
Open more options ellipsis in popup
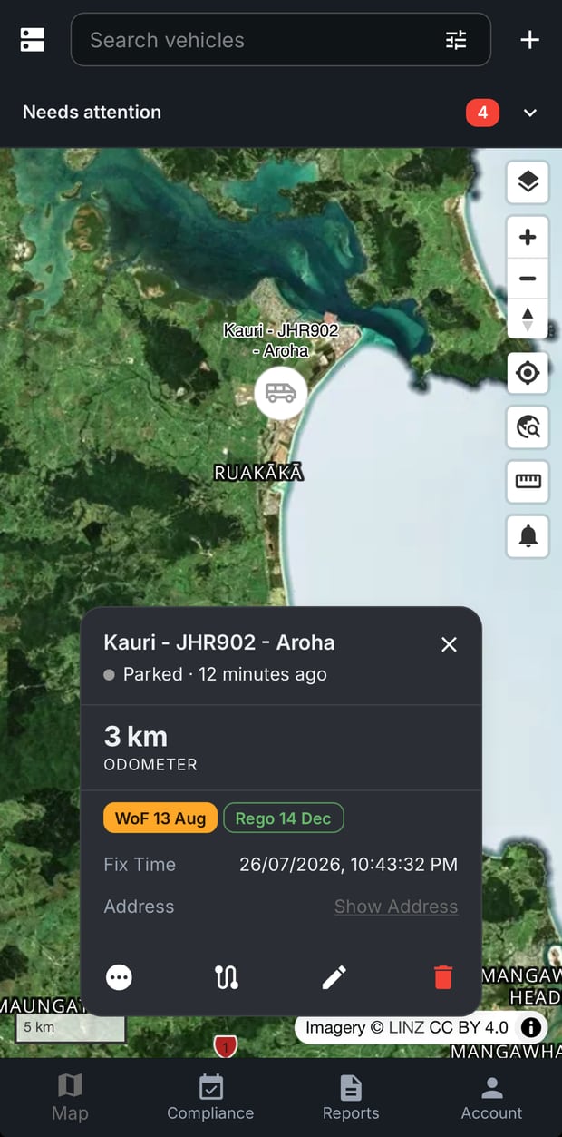(120, 977)
